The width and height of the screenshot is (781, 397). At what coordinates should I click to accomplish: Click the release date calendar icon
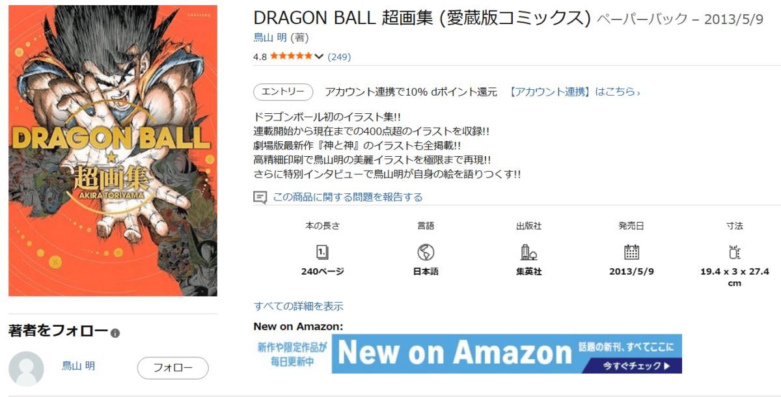click(631, 253)
